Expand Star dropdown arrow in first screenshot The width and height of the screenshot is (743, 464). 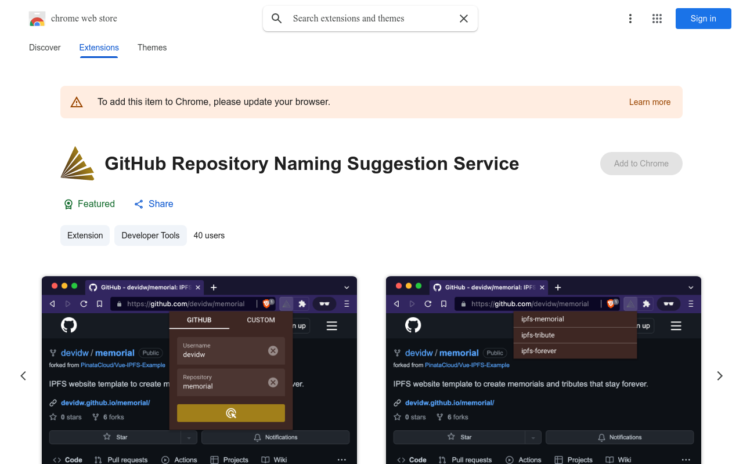(189, 437)
